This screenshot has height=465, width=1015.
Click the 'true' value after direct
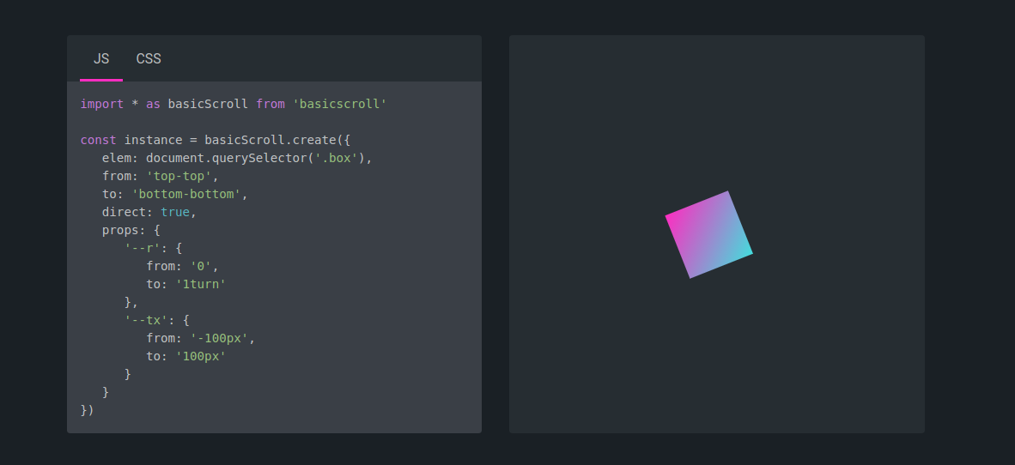[175, 212]
